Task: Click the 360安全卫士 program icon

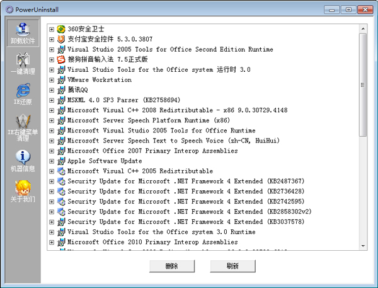Action: [x=61, y=29]
